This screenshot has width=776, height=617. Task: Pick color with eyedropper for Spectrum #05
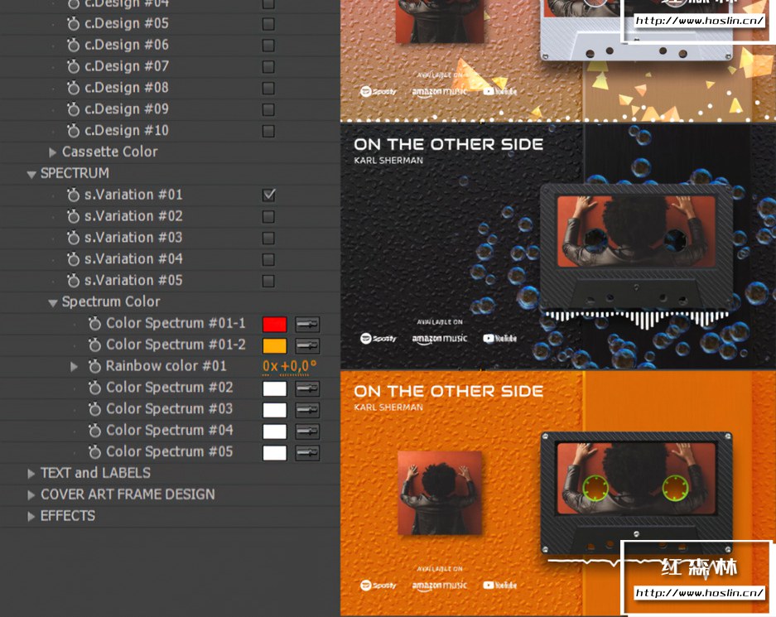coord(307,453)
